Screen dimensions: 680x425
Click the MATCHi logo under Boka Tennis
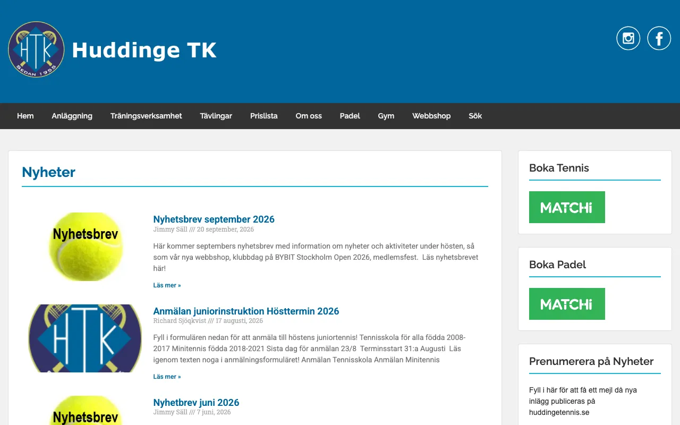coord(567,207)
